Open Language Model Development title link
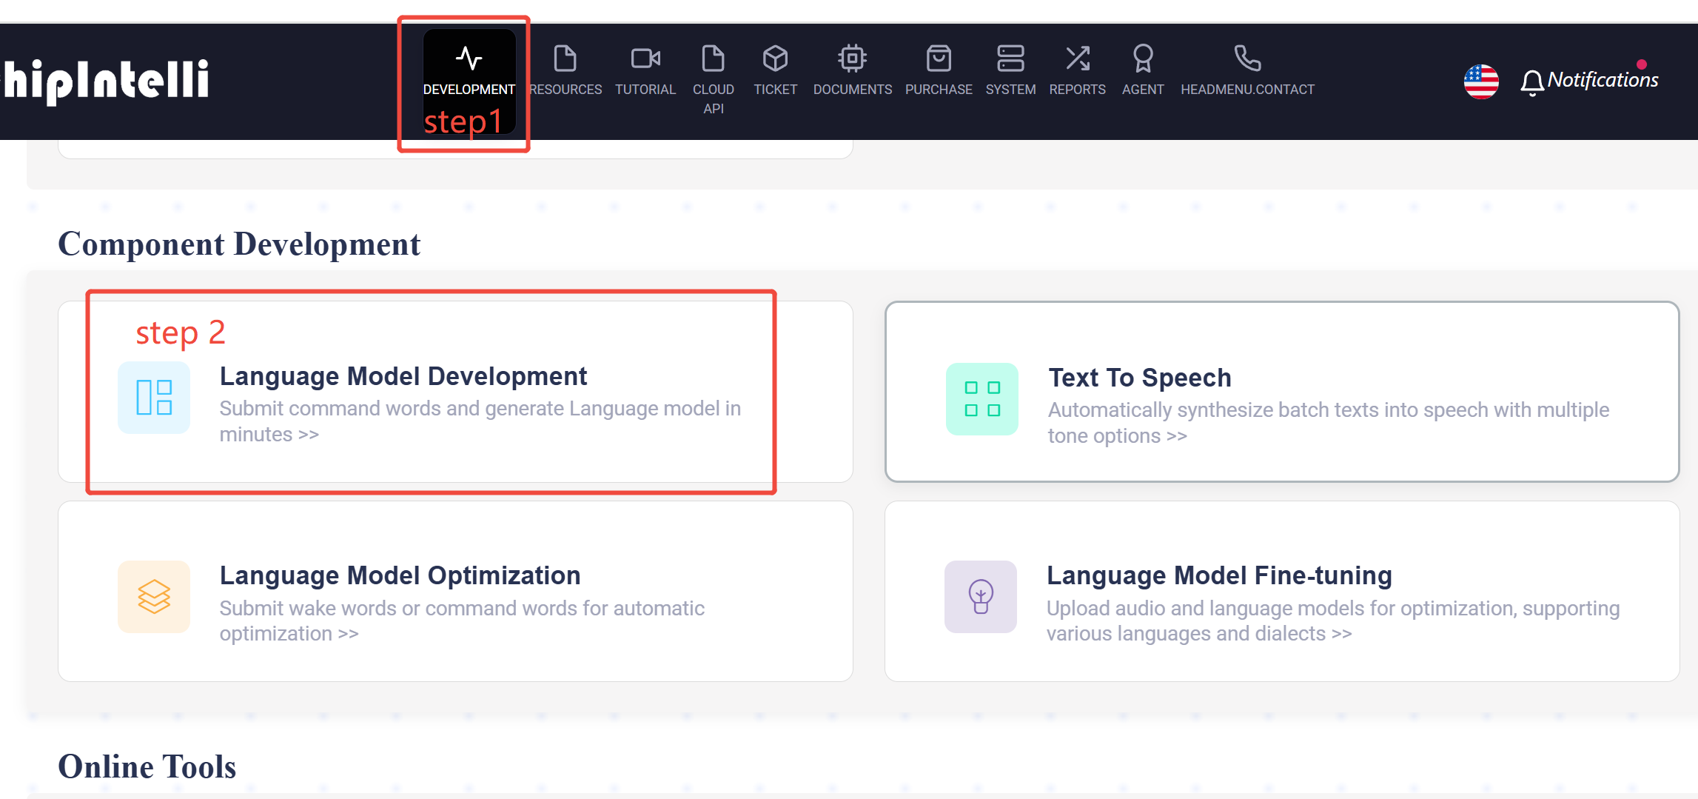This screenshot has height=799, width=1698. pyautogui.click(x=403, y=376)
